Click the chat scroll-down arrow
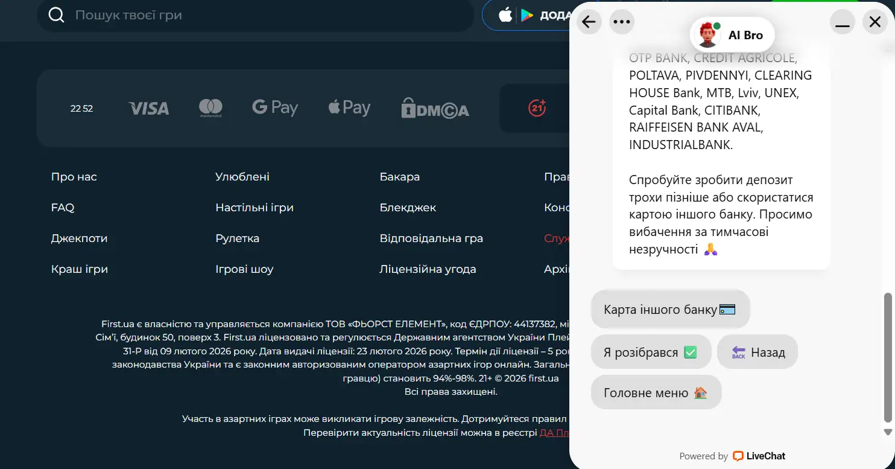Image resolution: width=895 pixels, height=469 pixels. 887,432
